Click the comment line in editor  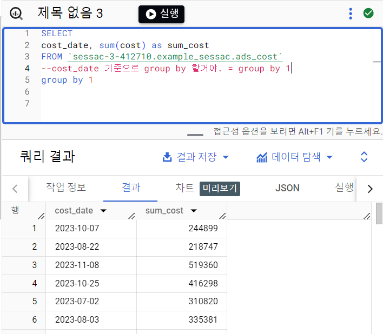click(166, 69)
